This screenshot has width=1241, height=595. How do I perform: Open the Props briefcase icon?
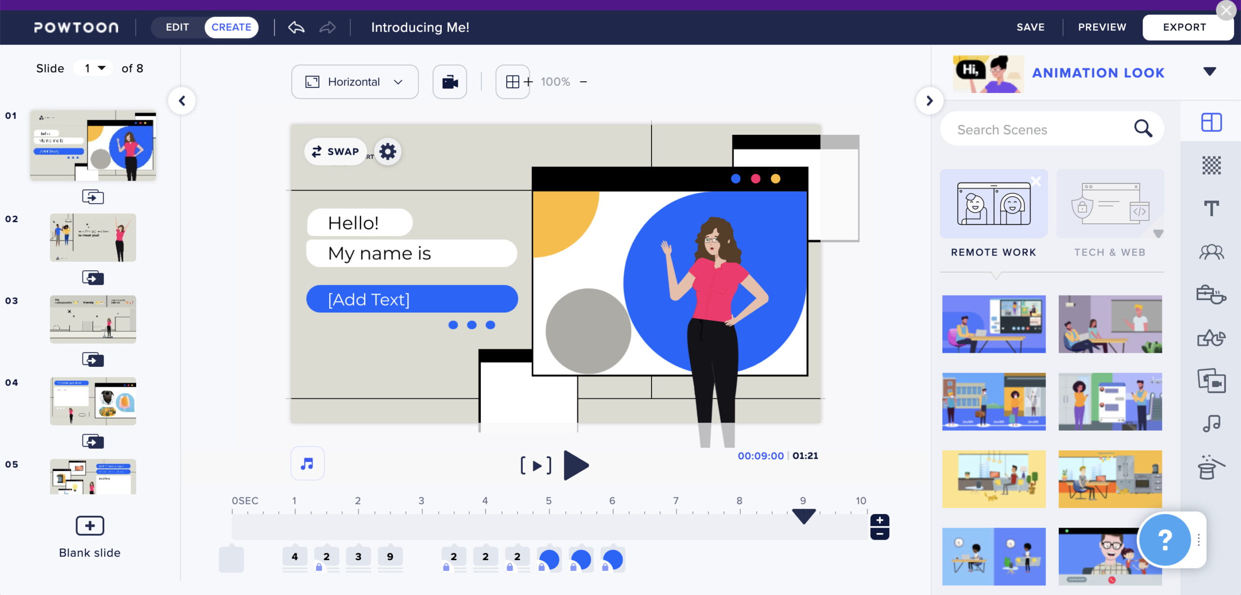(x=1211, y=294)
